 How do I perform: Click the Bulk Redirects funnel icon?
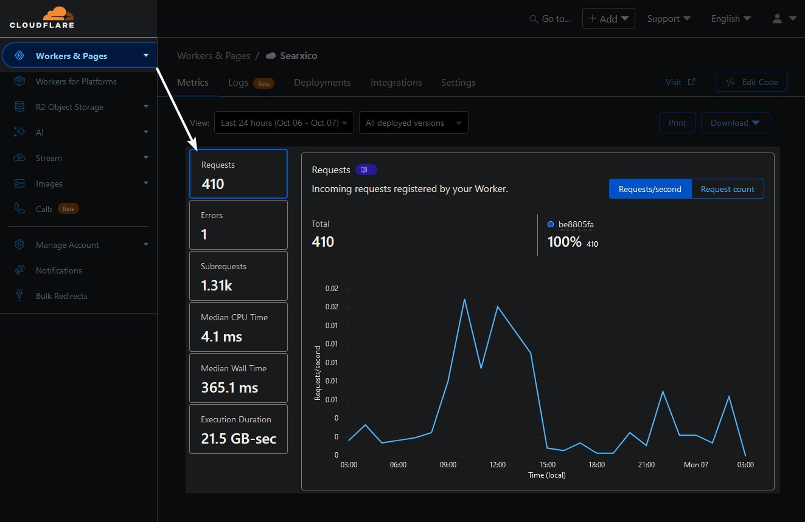[x=19, y=296]
